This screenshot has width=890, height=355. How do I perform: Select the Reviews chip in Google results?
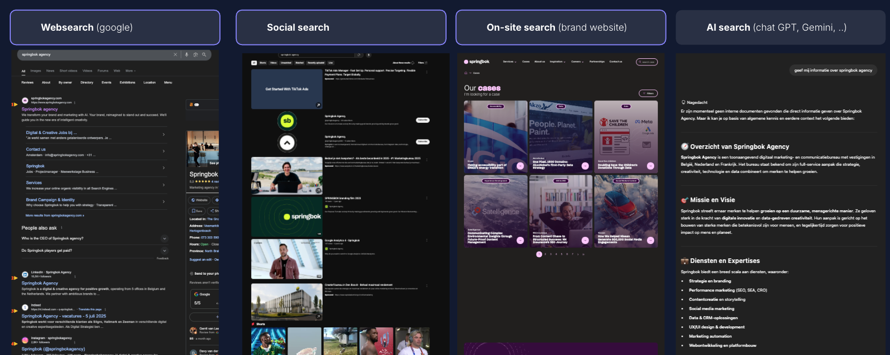(28, 82)
